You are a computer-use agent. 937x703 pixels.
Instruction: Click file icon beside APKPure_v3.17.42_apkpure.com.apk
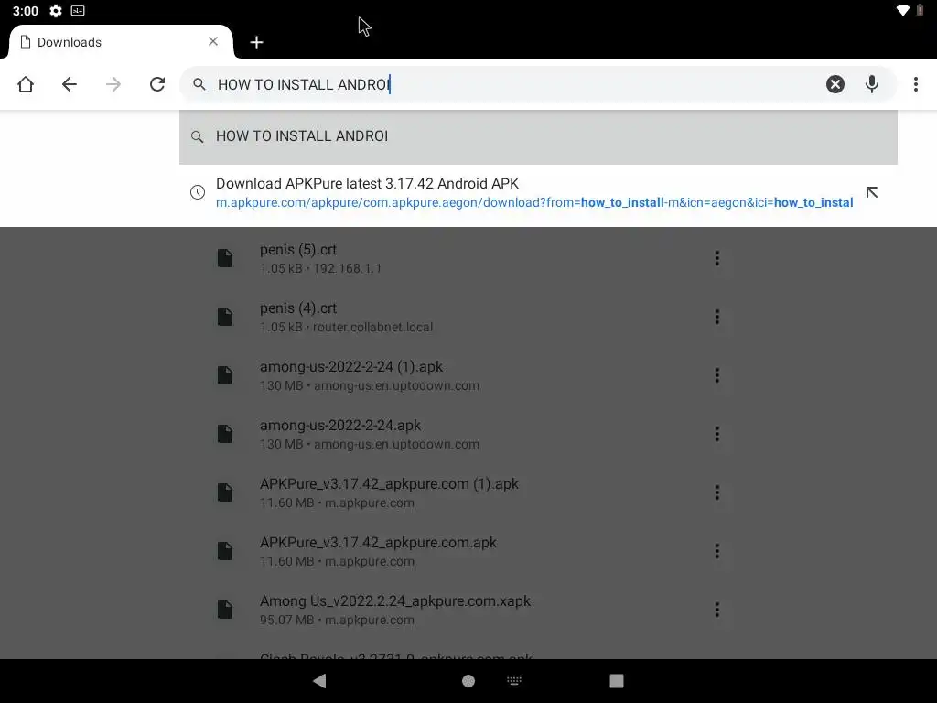pyautogui.click(x=225, y=551)
